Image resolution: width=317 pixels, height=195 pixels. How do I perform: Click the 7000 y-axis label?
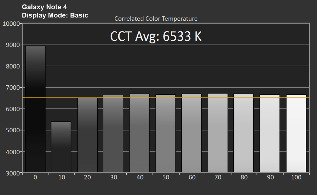click(x=13, y=88)
